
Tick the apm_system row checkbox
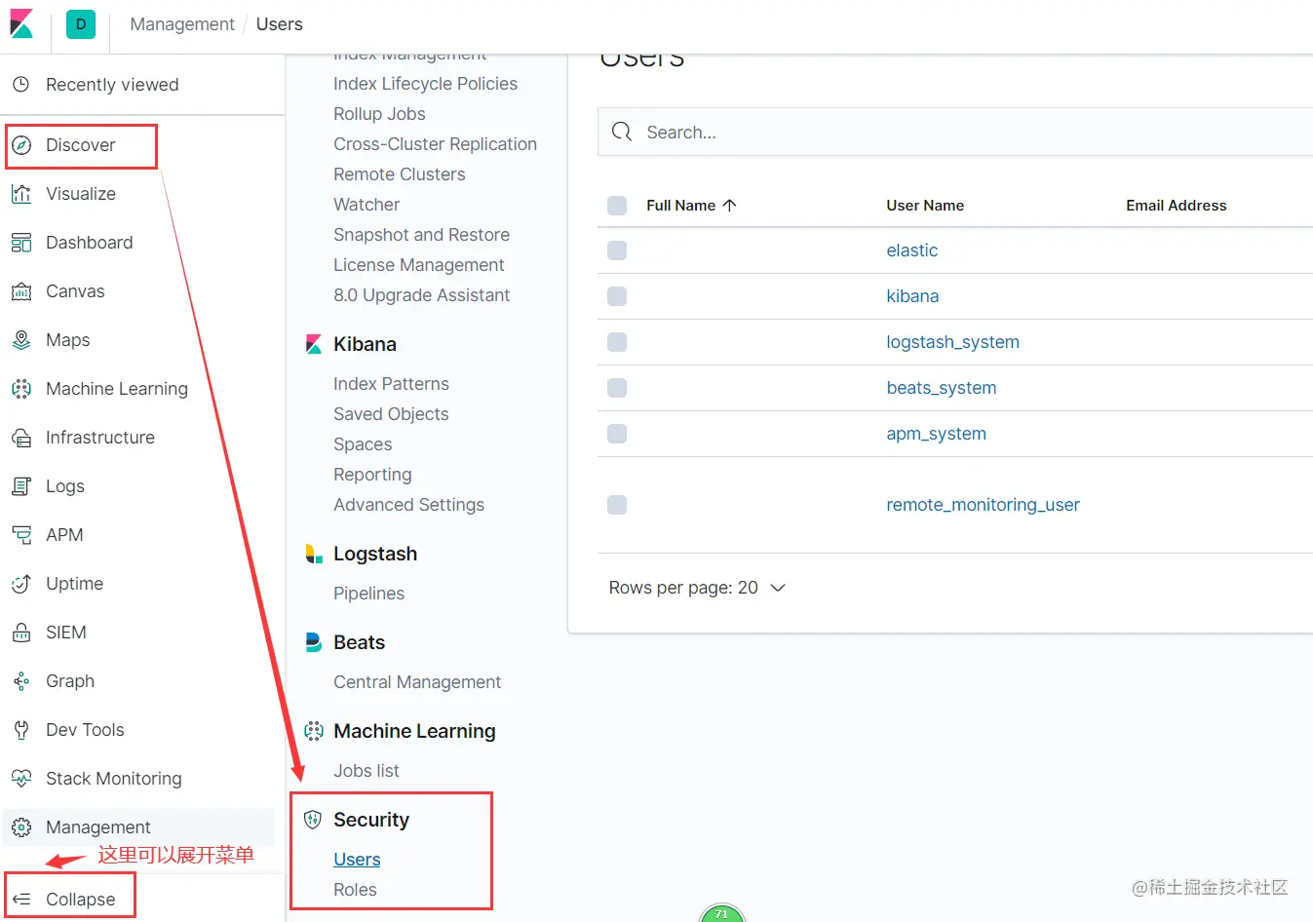617,434
